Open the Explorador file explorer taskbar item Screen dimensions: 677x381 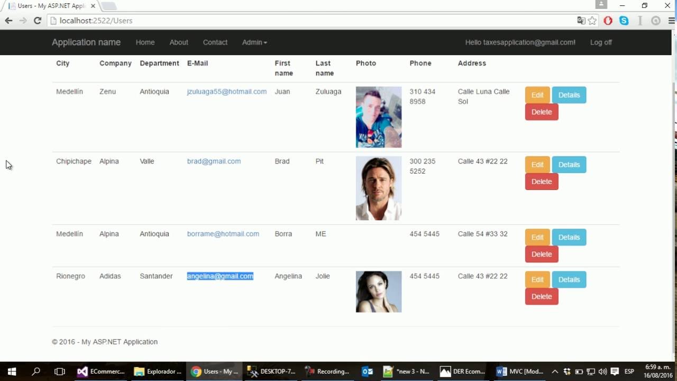[158, 371]
